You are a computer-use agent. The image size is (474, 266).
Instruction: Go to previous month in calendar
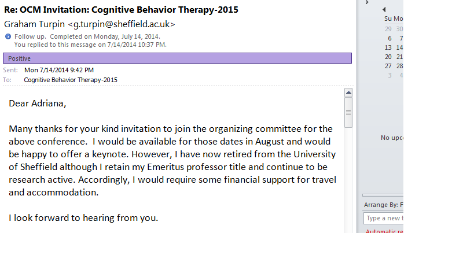click(x=384, y=9)
